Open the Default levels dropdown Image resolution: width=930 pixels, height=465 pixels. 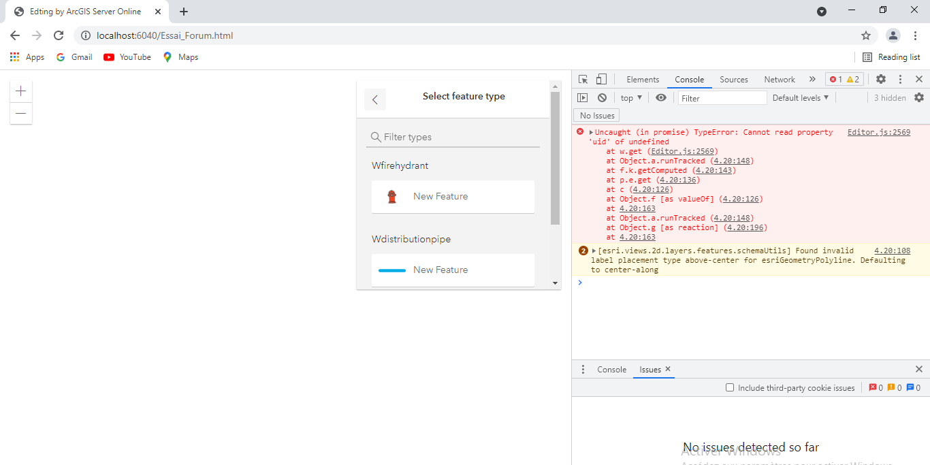click(x=801, y=98)
